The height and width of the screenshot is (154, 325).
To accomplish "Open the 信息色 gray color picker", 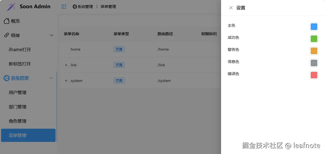I will coord(314,63).
